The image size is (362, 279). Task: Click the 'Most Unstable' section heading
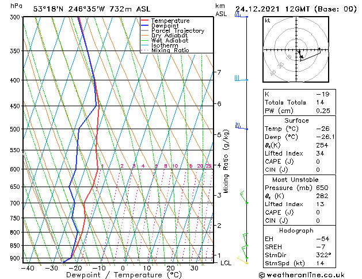(295, 180)
